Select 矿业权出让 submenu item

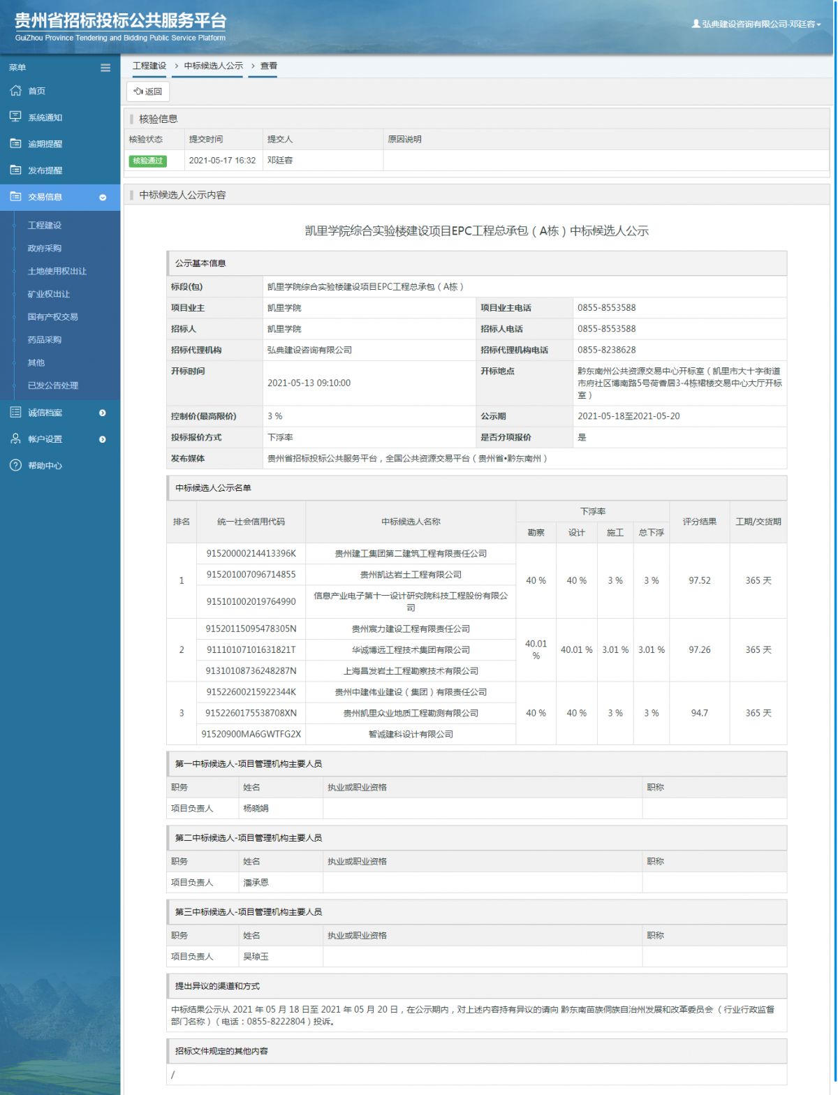click(49, 294)
